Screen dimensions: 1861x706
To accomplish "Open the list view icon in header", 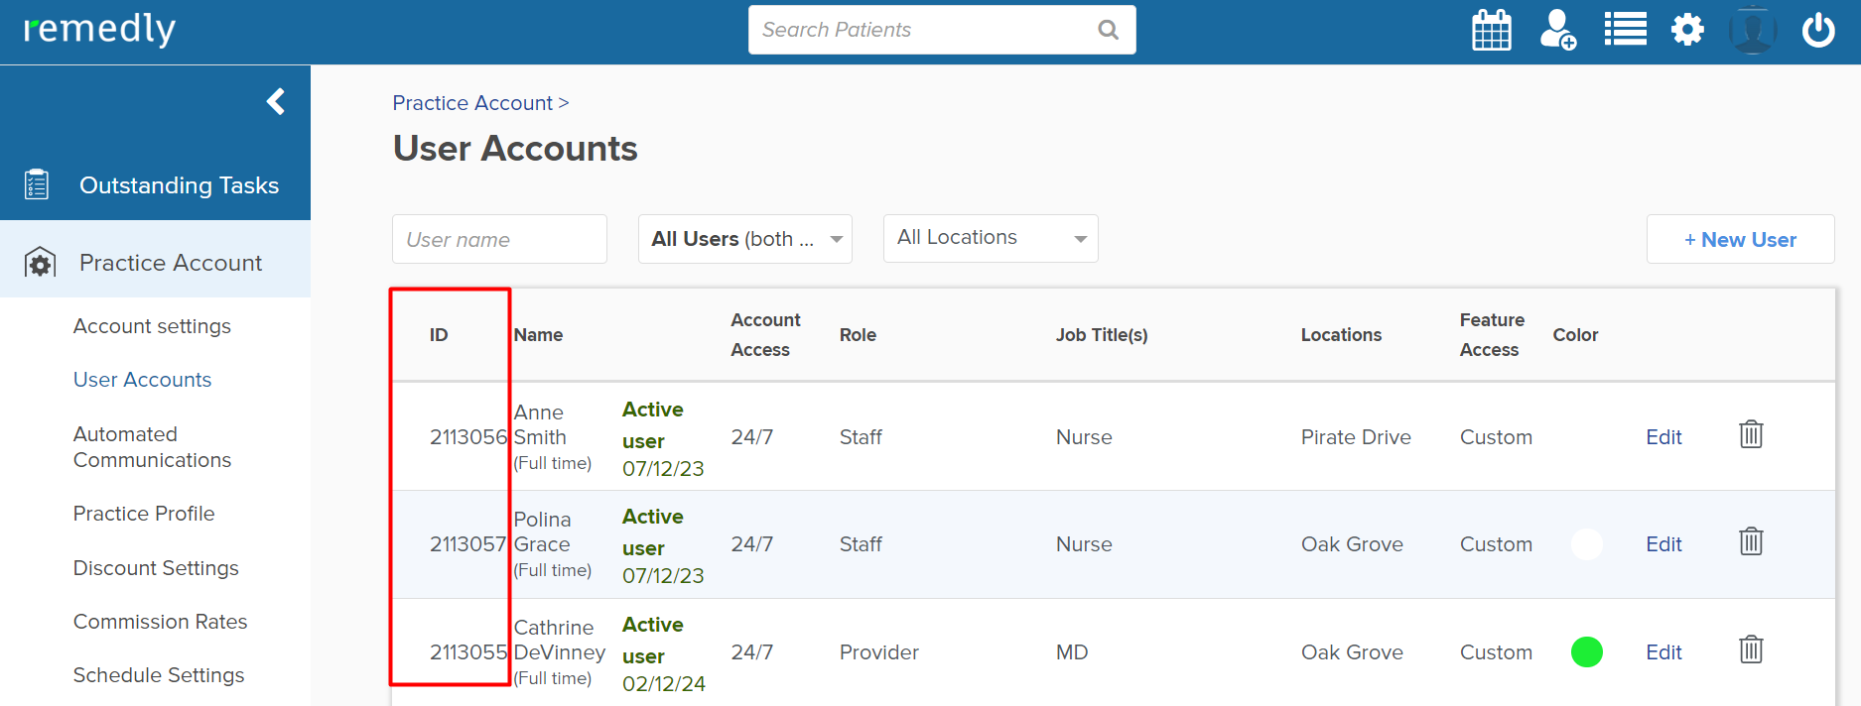I will (1625, 30).
